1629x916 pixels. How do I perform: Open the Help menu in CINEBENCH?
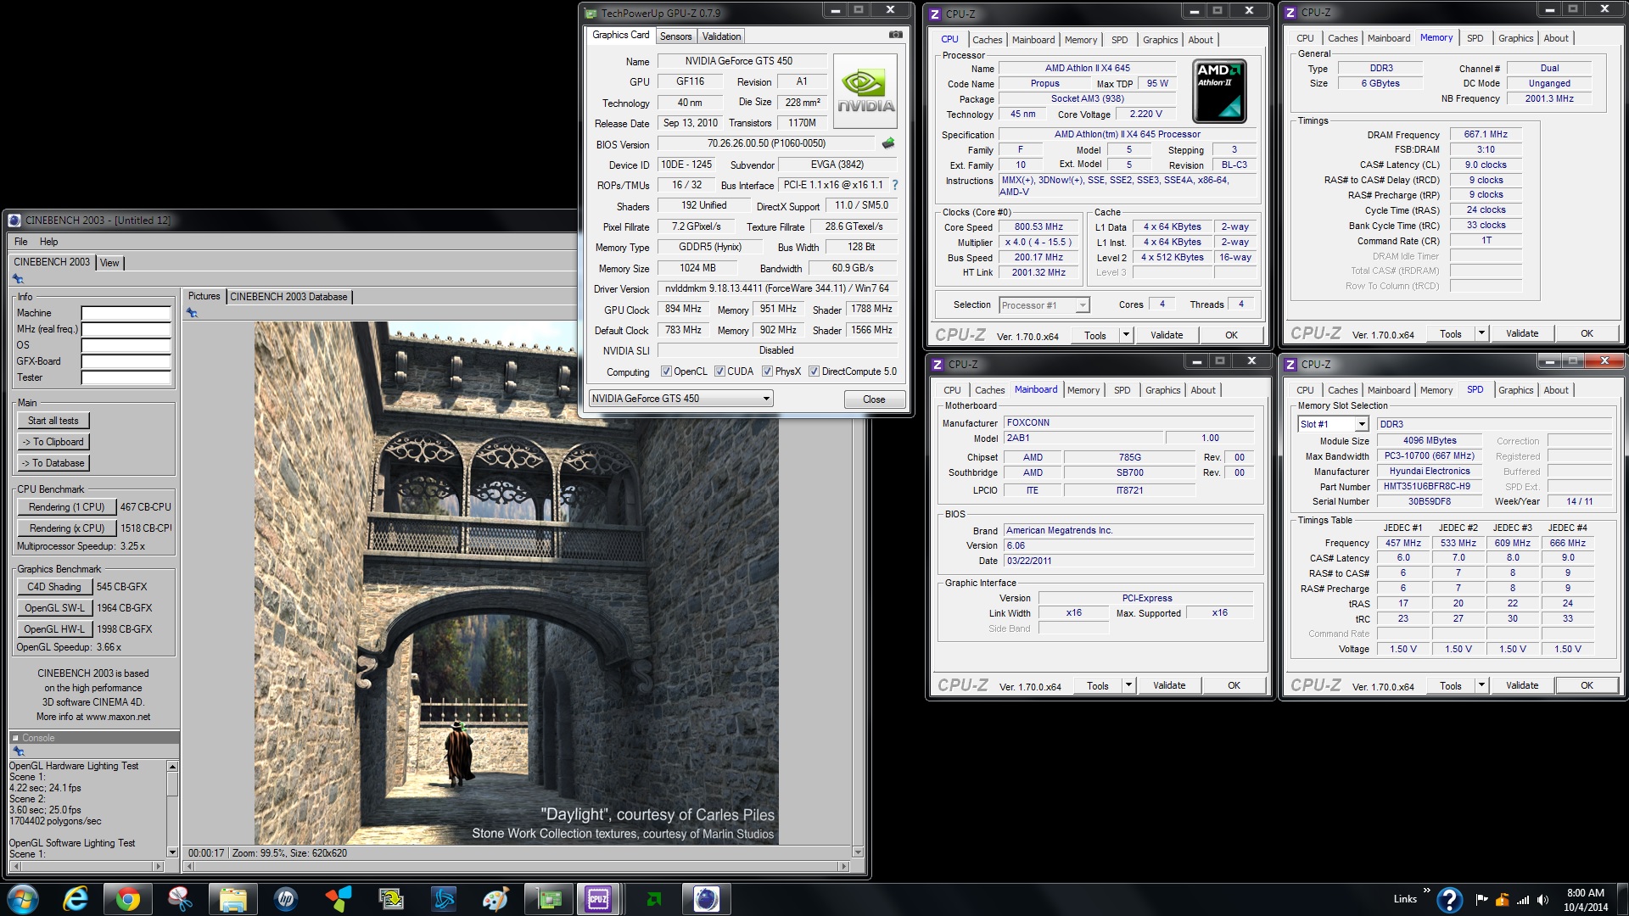tap(49, 242)
